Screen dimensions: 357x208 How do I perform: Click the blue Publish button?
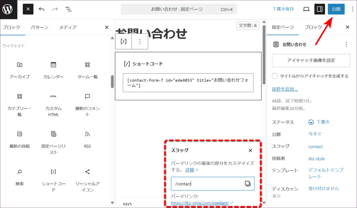pos(336,9)
